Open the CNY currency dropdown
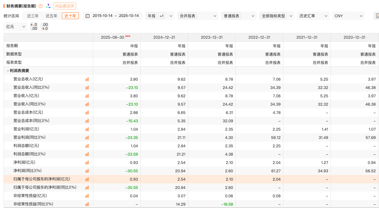The width and height of the screenshot is (379, 208). [x=348, y=16]
